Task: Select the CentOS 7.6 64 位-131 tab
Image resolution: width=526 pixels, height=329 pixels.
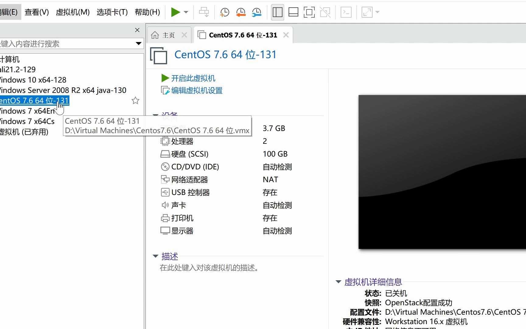Action: [x=243, y=35]
